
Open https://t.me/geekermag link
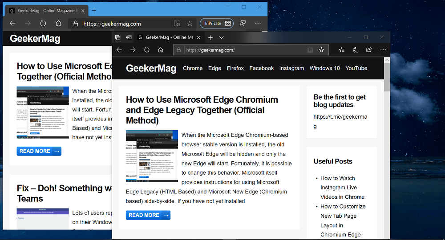[340, 121]
